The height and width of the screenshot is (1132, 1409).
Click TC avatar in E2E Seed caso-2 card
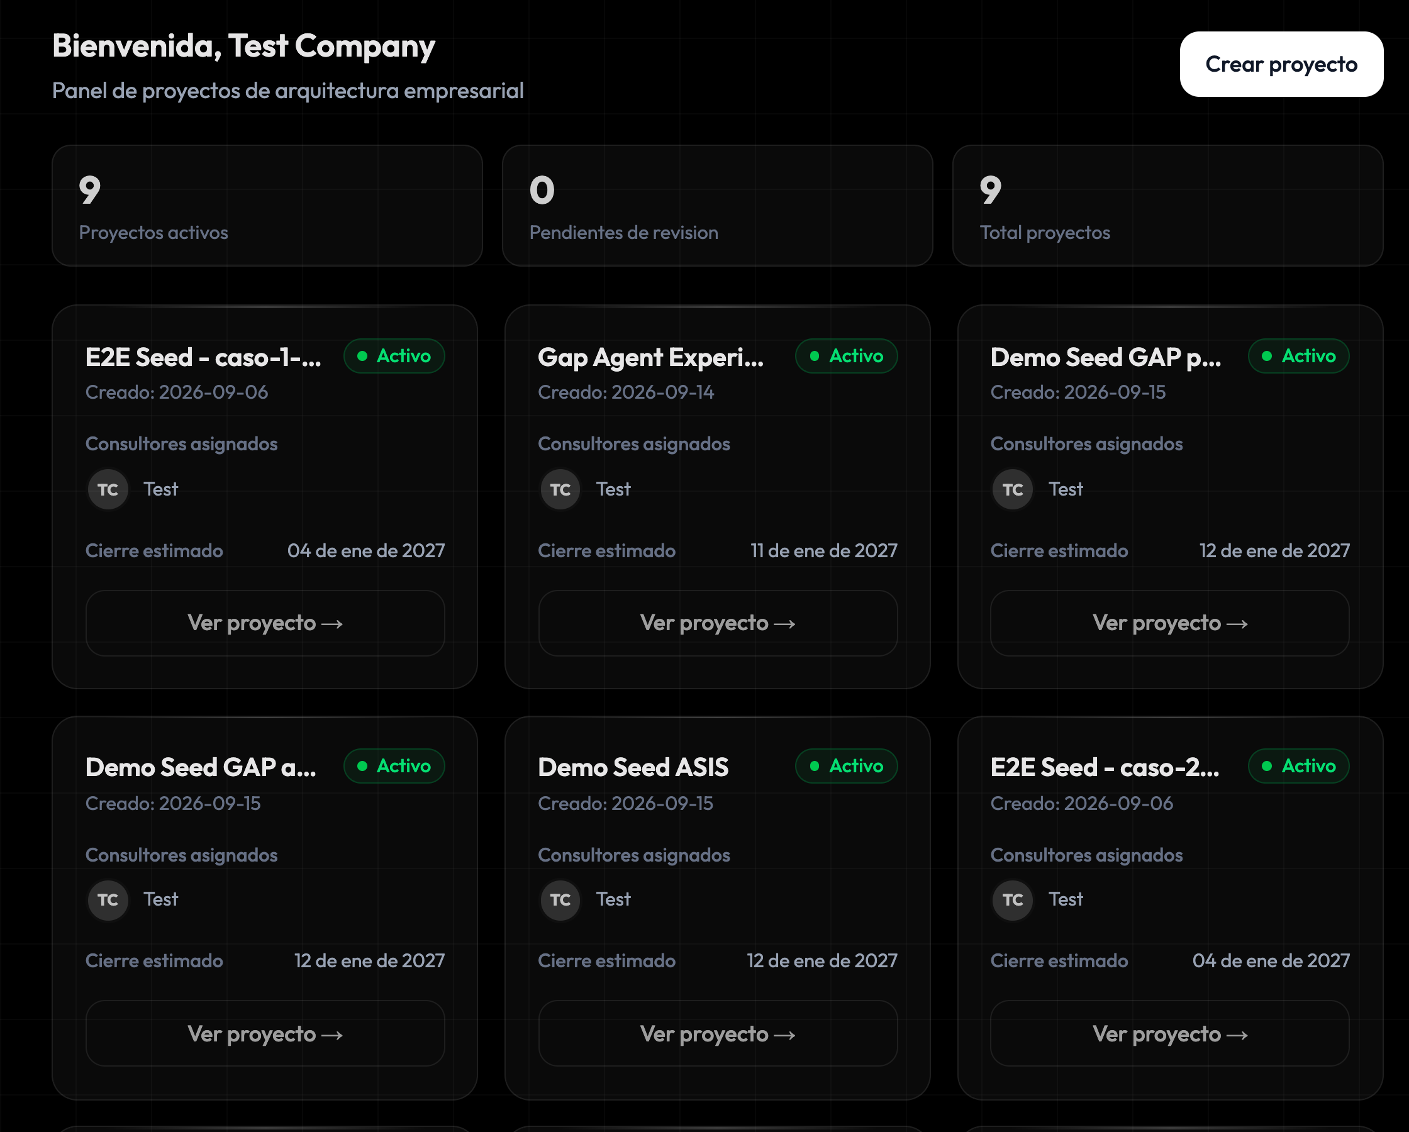tap(1013, 900)
